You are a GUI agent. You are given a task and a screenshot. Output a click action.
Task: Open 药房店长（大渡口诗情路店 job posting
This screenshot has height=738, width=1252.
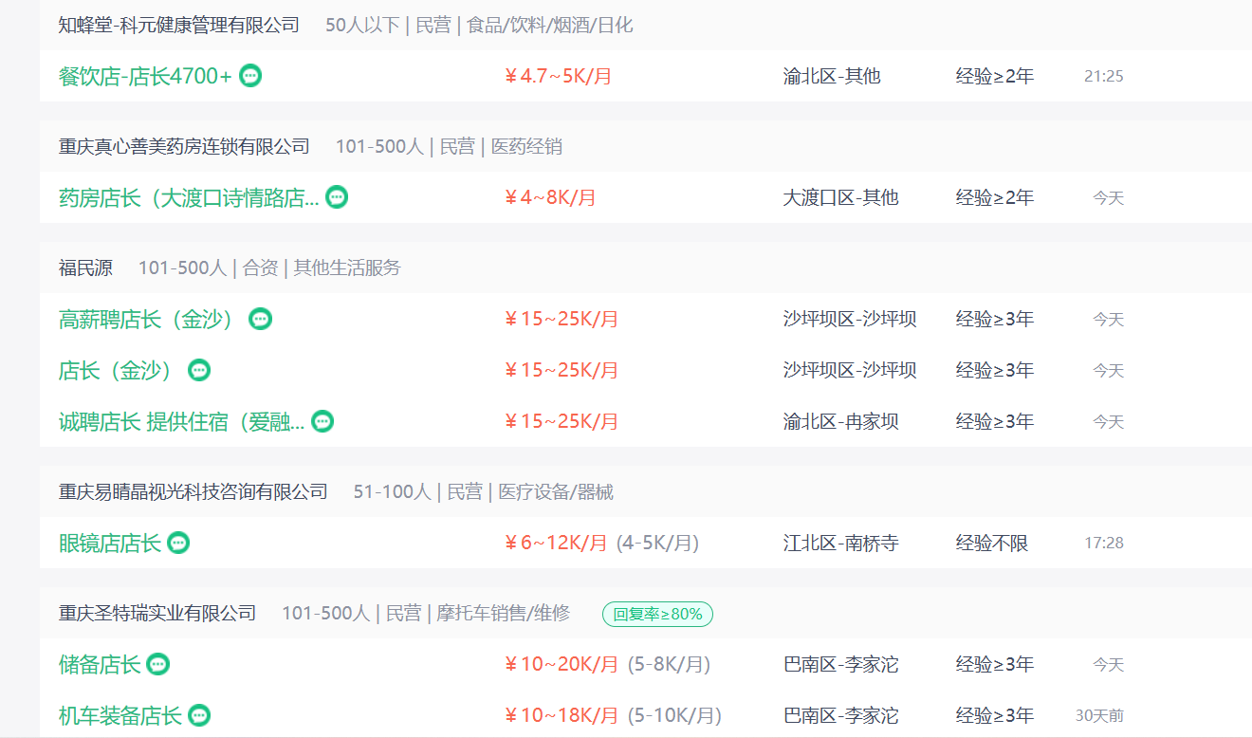click(189, 197)
